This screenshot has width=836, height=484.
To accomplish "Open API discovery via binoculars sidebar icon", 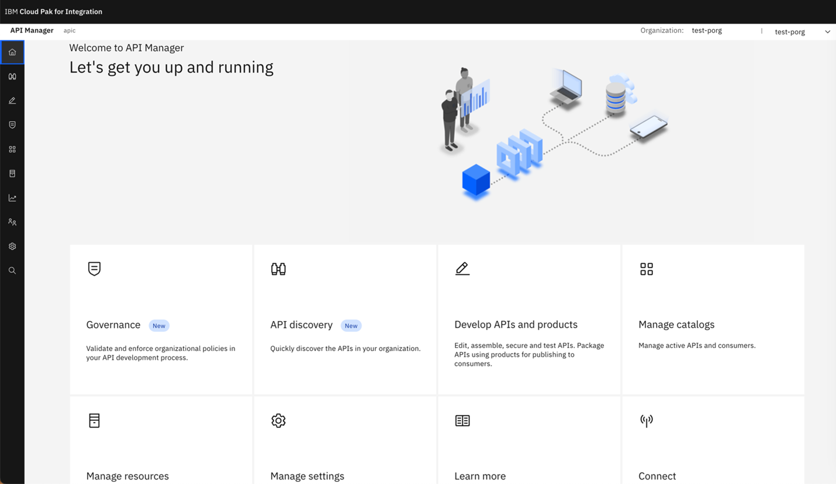I will pyautogui.click(x=12, y=76).
